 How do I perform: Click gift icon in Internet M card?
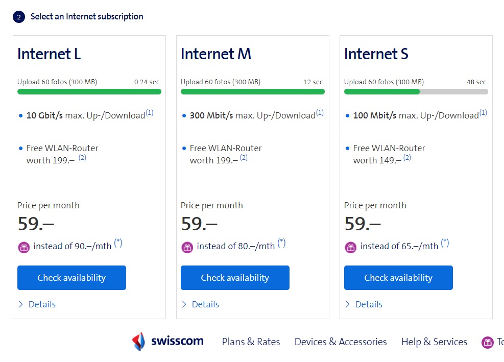pyautogui.click(x=187, y=247)
